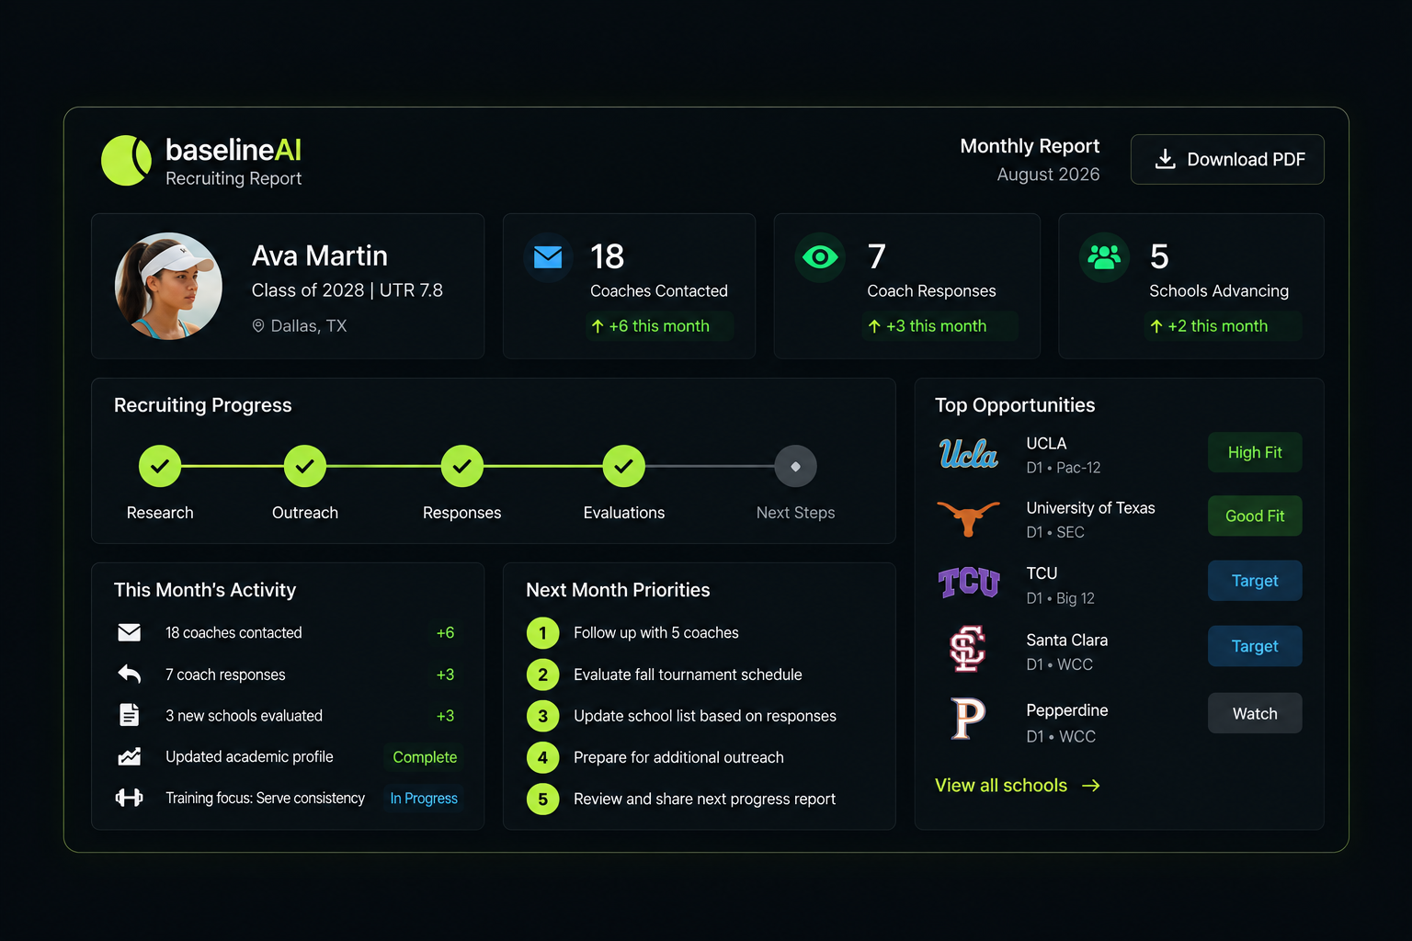Download the monthly report PDF
The width and height of the screenshot is (1412, 941).
tap(1227, 159)
